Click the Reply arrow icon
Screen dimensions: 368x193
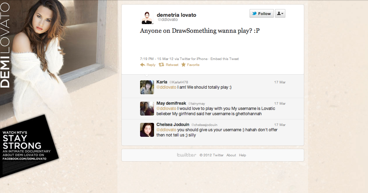click(143, 65)
